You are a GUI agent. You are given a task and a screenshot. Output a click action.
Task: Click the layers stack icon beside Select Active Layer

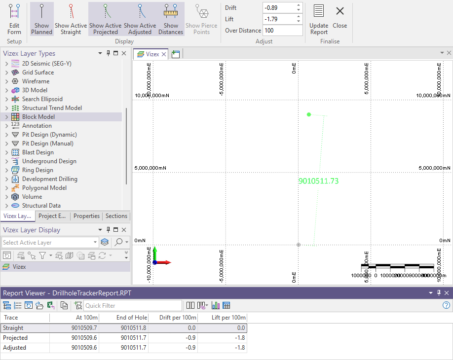[105, 242]
